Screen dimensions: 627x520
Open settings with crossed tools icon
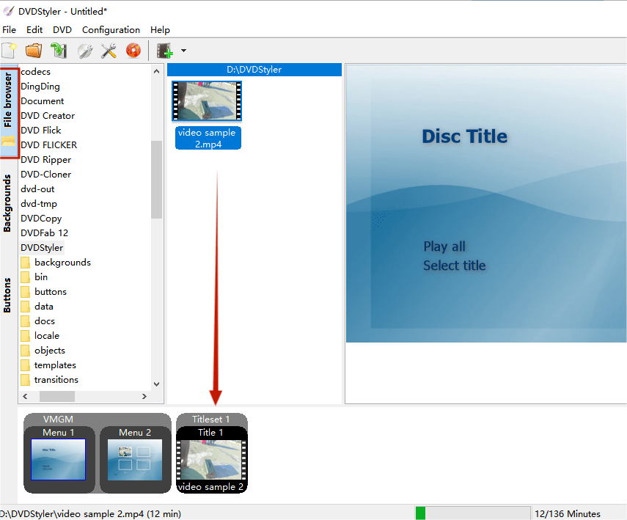coord(109,51)
